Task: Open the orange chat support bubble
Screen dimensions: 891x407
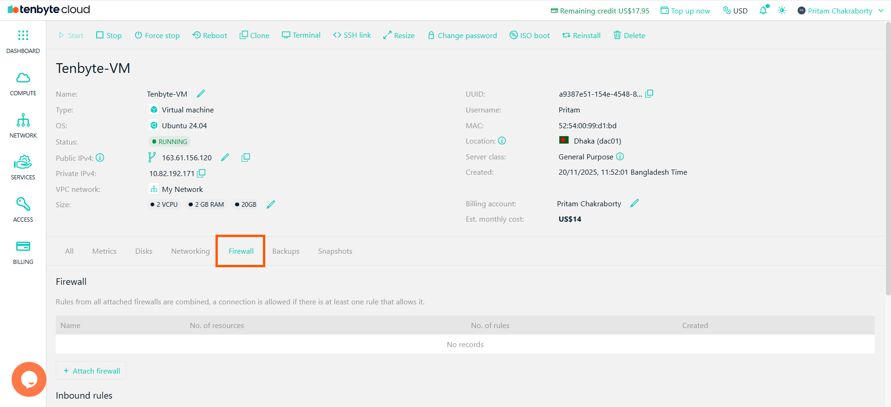Action: (x=29, y=379)
